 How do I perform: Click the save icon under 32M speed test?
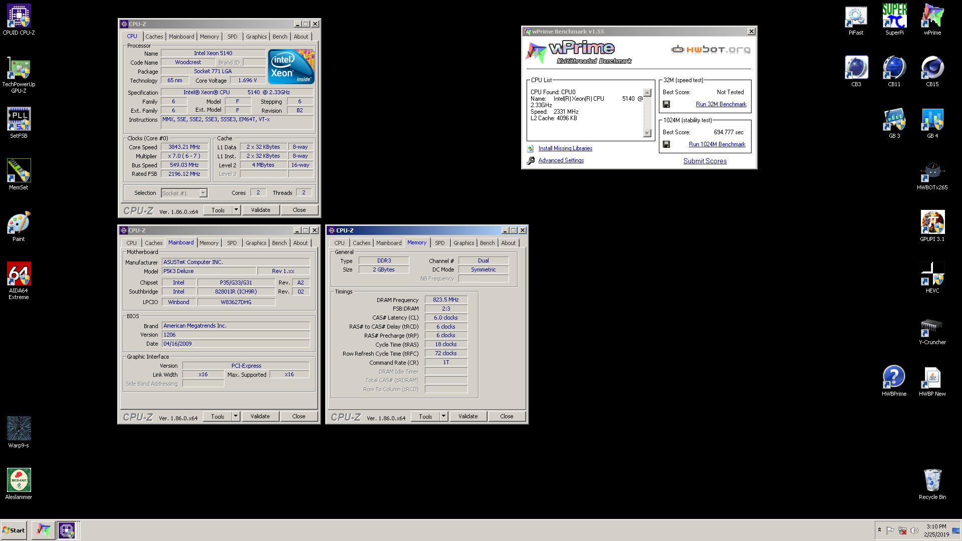[666, 104]
